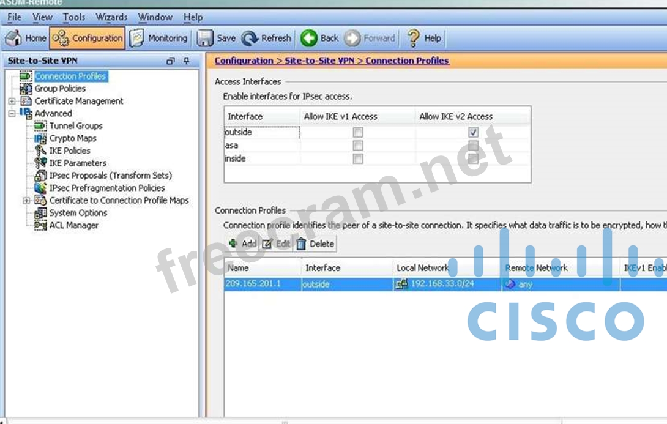
Task: Uncheck IKE v2 access for outside
Action: click(x=473, y=132)
